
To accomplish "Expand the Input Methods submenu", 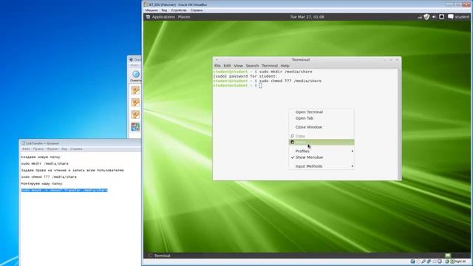I will click(321, 166).
